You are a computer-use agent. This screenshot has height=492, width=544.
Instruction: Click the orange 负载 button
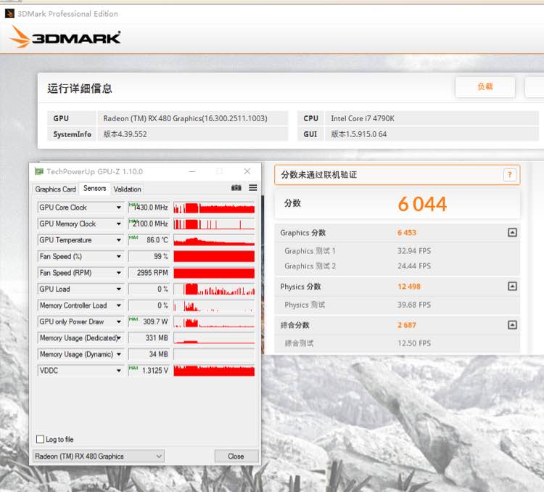coord(485,87)
